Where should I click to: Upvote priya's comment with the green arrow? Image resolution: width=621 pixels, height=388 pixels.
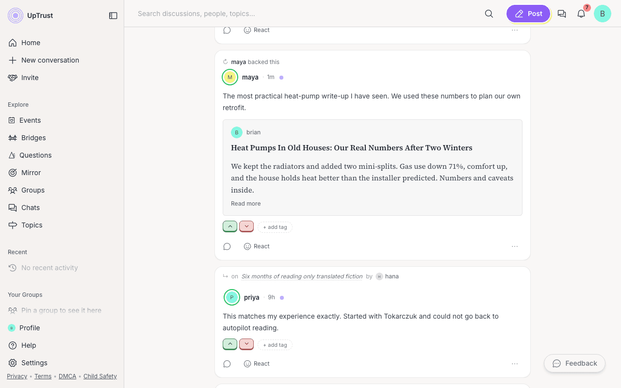(230, 344)
